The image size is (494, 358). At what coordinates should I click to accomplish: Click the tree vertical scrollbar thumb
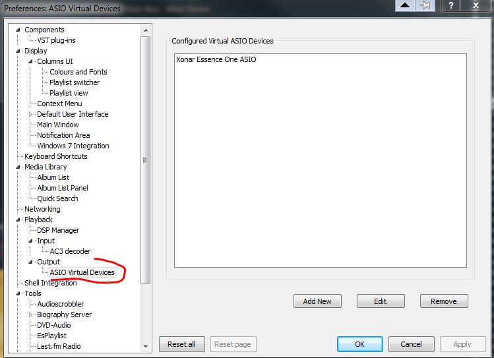[146, 160]
